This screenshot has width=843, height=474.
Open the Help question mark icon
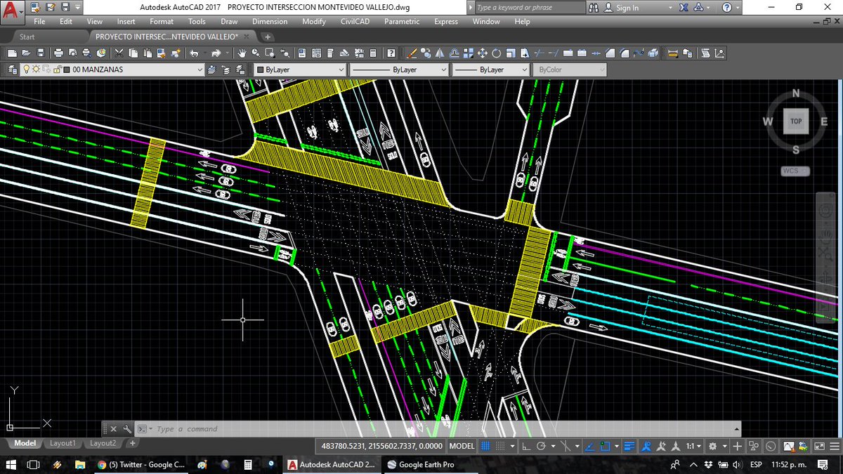click(391, 53)
